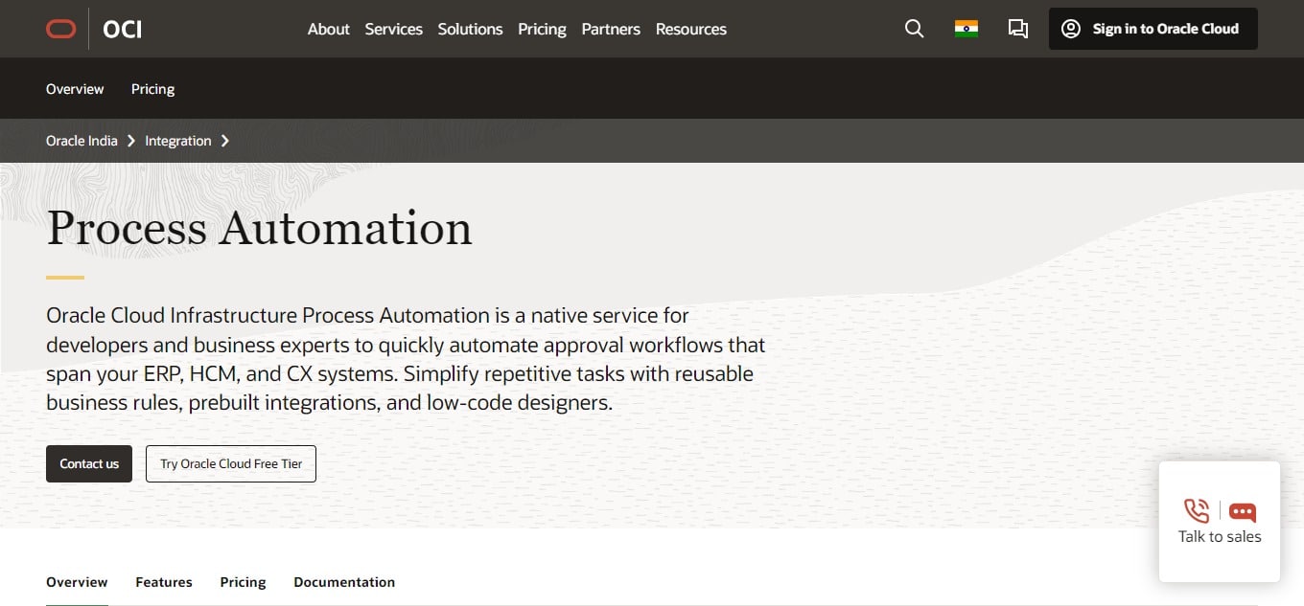Open the Documentation tab
The width and height of the screenshot is (1304, 606).
[344, 581]
